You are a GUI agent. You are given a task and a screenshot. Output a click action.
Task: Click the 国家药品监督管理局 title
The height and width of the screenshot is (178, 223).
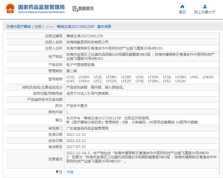click(x=41, y=7)
